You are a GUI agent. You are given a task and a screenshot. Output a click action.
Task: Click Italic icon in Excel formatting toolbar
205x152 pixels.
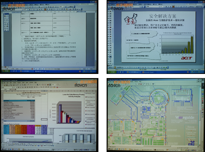point(21,88)
